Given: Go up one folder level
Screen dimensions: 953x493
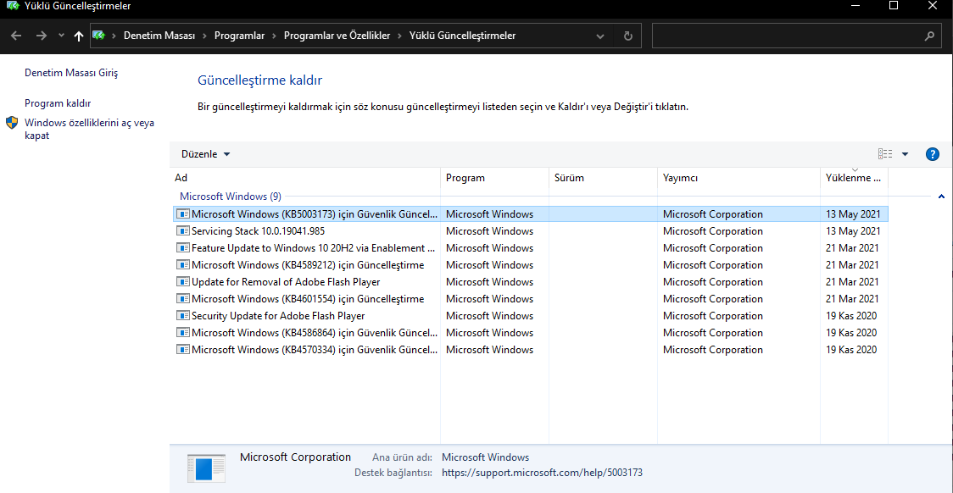Looking at the screenshot, I should 79,36.
